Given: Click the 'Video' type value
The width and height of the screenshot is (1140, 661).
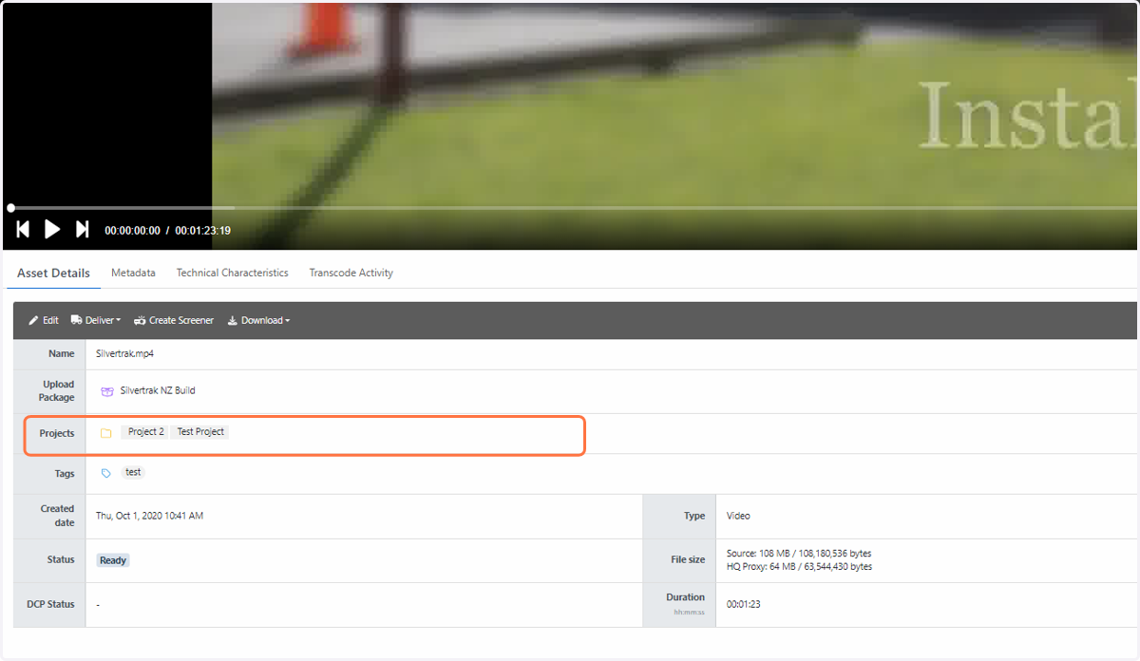Looking at the screenshot, I should pyautogui.click(x=738, y=516).
